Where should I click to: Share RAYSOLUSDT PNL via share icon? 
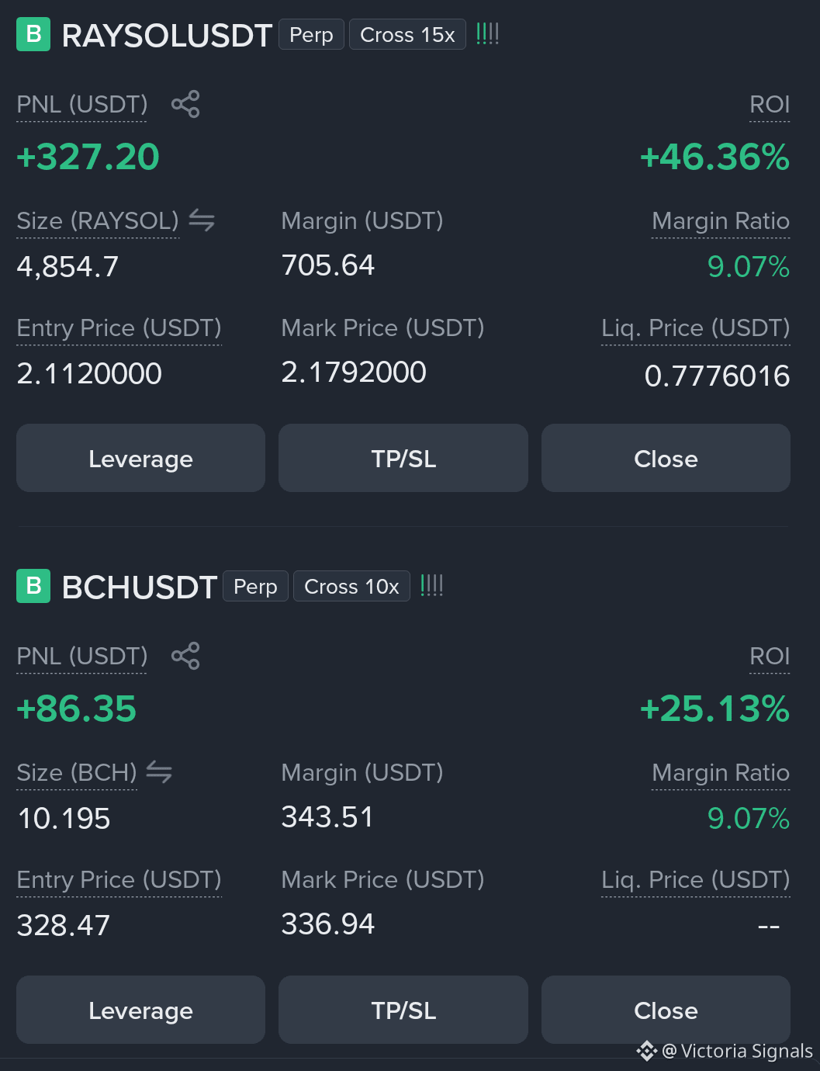185,104
